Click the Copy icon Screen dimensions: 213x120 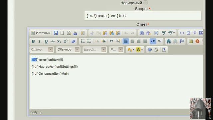[99, 33]
